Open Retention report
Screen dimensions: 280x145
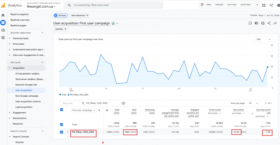(18, 124)
